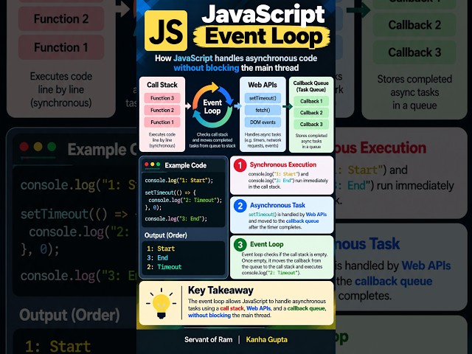This screenshot has height=354, width=472.
Task: Click the blue 'without blocking' in the top subtitle
Action: [206, 68]
